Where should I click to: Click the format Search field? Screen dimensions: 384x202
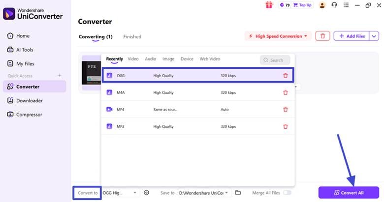click(275, 60)
